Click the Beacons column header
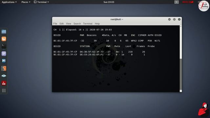Screen dimensions: 210x118 (x=92, y=35)
